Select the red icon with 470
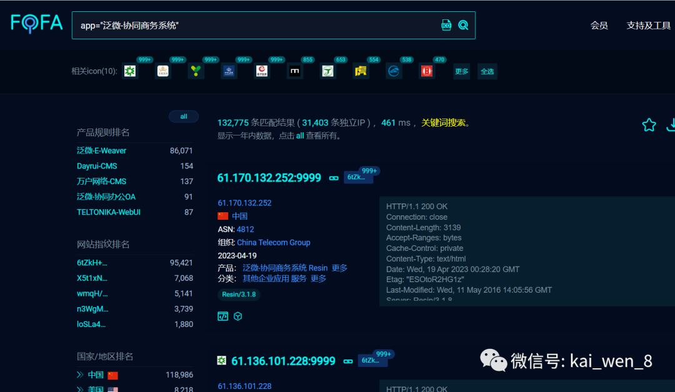This screenshot has height=392, width=675. (x=427, y=71)
